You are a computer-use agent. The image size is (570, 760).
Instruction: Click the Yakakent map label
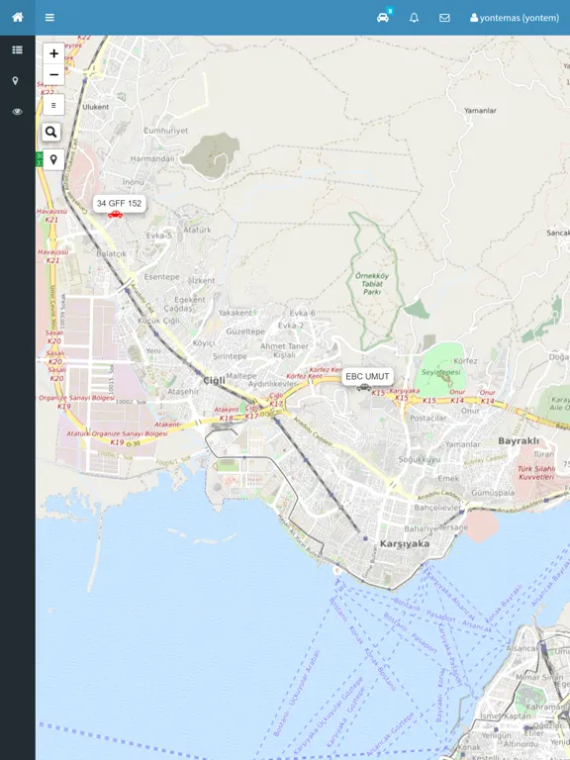[236, 313]
